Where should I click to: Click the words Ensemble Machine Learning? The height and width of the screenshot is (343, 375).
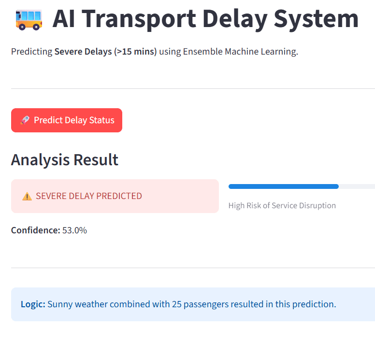pos(240,52)
